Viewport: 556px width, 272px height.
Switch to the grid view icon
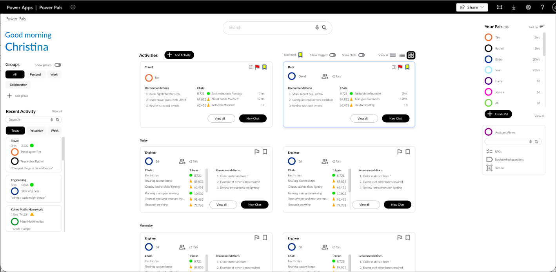pyautogui.click(x=411, y=55)
